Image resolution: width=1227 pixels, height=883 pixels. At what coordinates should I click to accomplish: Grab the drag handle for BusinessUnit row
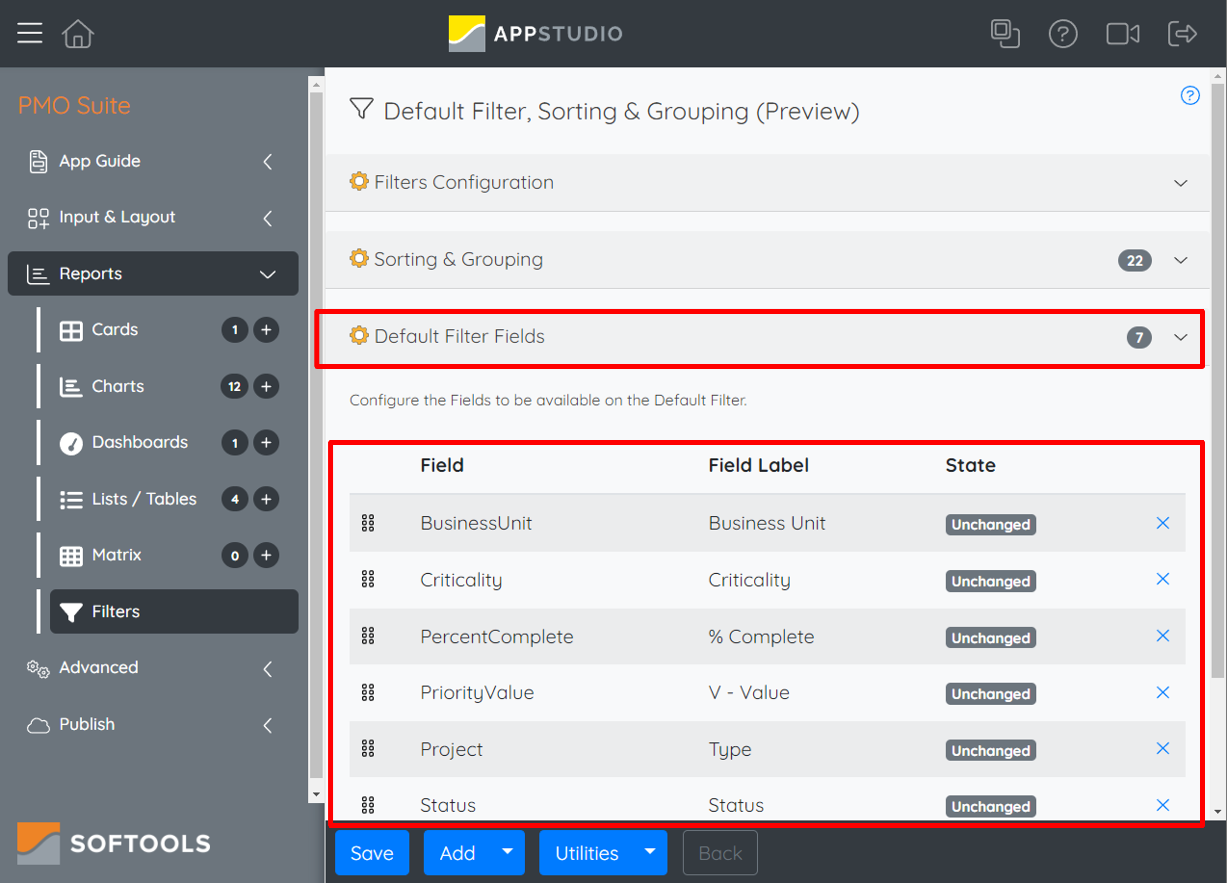(368, 523)
